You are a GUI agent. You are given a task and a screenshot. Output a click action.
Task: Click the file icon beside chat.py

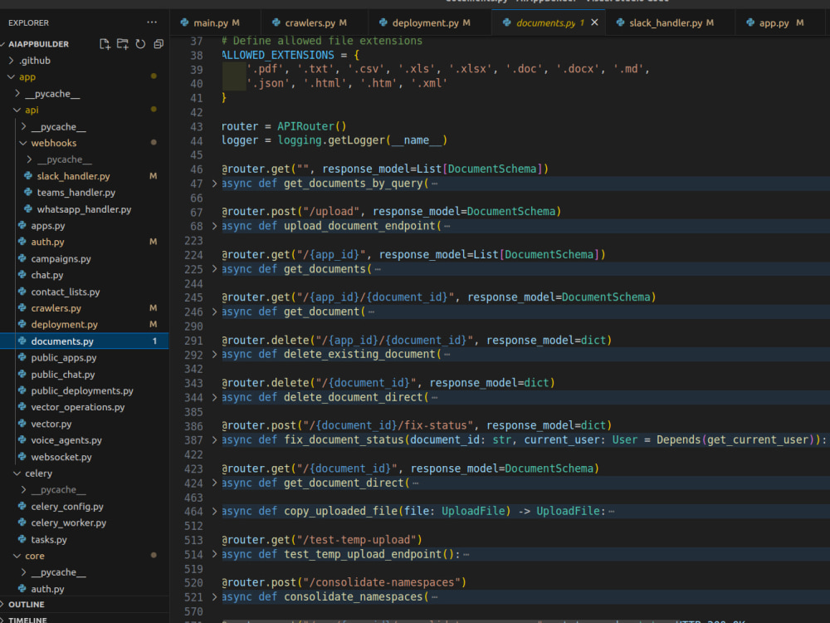click(22, 275)
